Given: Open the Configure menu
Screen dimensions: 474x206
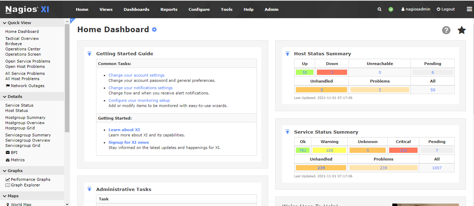Looking at the screenshot, I should point(199,9).
